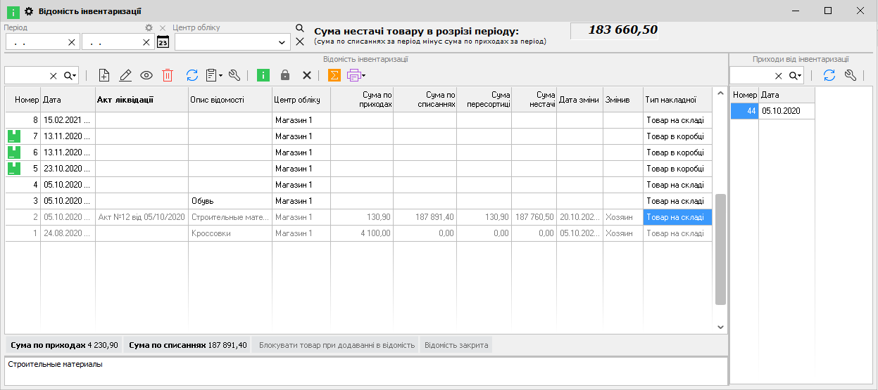
Task: Toggle the 'Відомість закрита' status
Action: 456,345
